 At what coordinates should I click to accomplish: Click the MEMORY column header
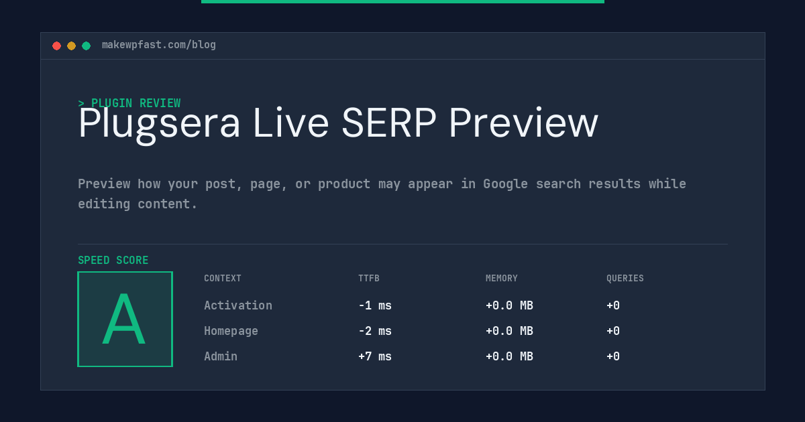coord(502,279)
